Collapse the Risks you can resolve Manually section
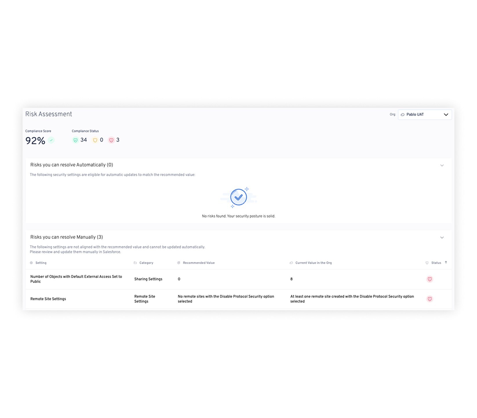Image resolution: width=477 pixels, height=418 pixels. 442,238
